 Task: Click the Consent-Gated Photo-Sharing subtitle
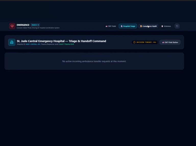[38, 28]
